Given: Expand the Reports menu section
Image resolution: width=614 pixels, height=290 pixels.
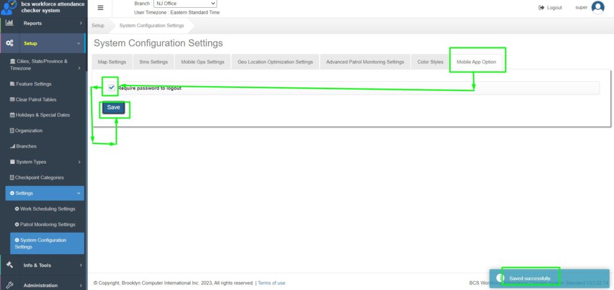Looking at the screenshot, I should click(80, 23).
